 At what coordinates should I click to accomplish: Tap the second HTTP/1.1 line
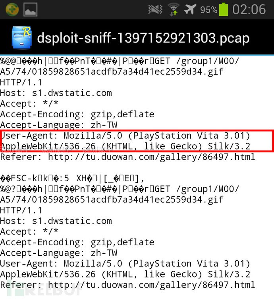click(x=21, y=210)
